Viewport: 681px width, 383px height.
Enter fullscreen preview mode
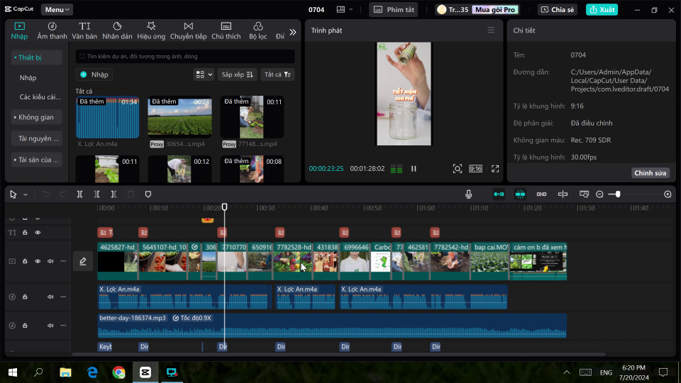(495, 169)
